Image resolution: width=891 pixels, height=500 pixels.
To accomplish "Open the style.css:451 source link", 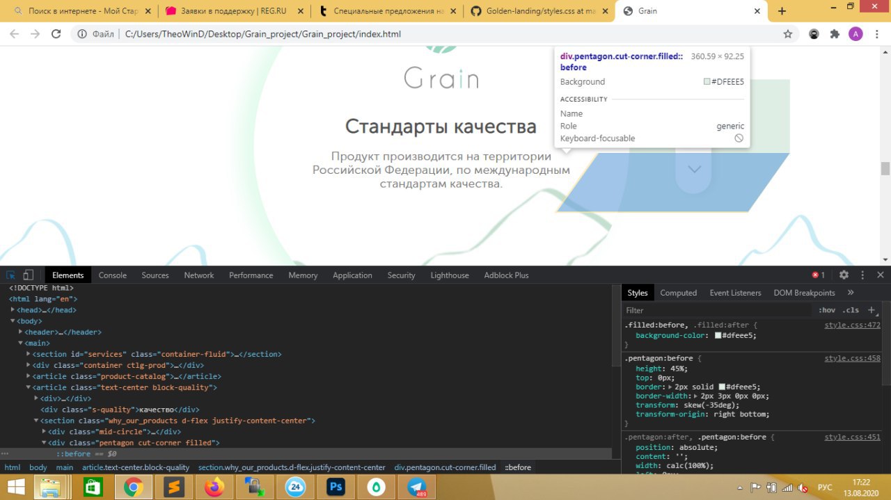I will pos(852,437).
